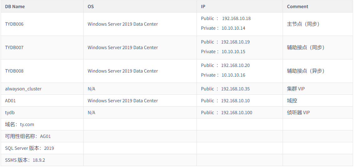Click the public IP 192.168.10.18

[236, 18]
